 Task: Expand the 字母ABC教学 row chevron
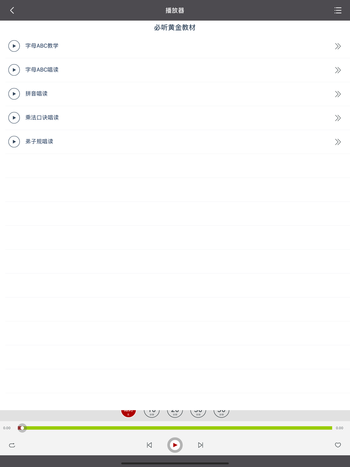click(x=338, y=46)
